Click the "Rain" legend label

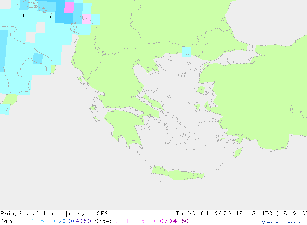6,221
